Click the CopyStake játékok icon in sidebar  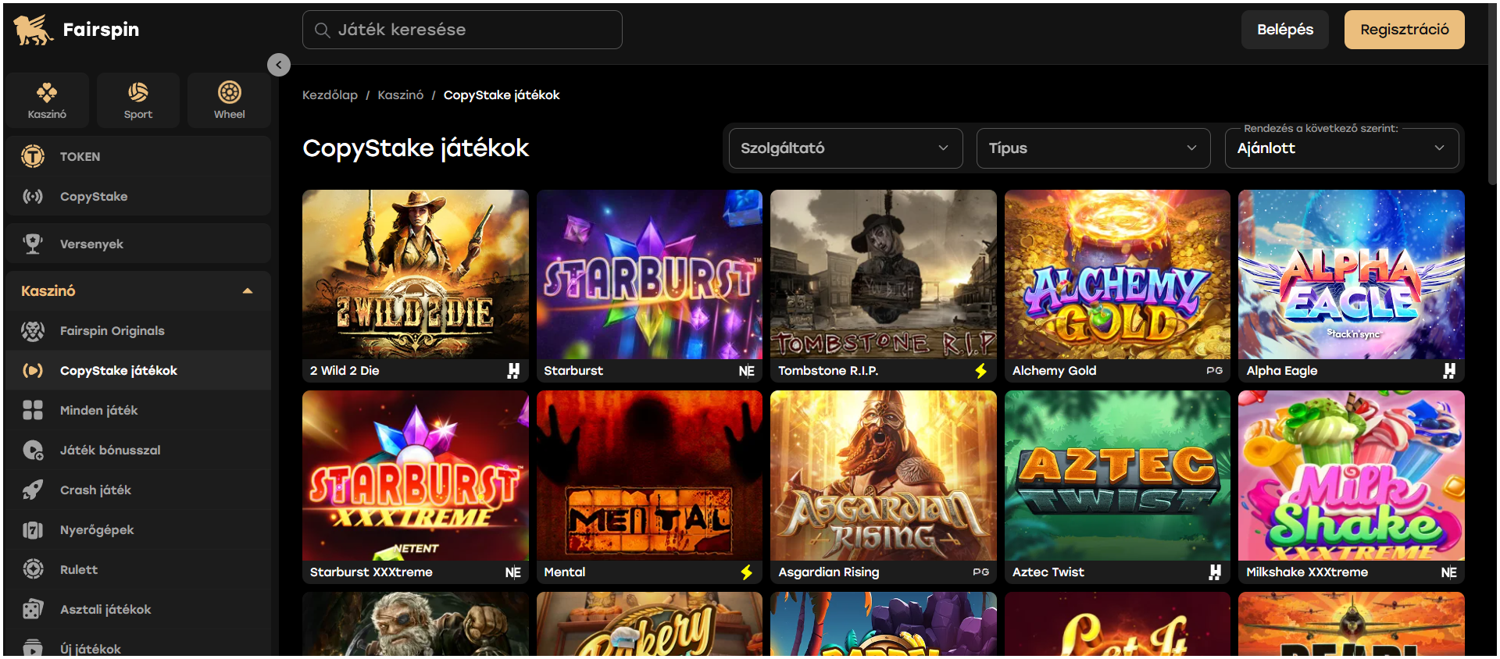(x=33, y=371)
